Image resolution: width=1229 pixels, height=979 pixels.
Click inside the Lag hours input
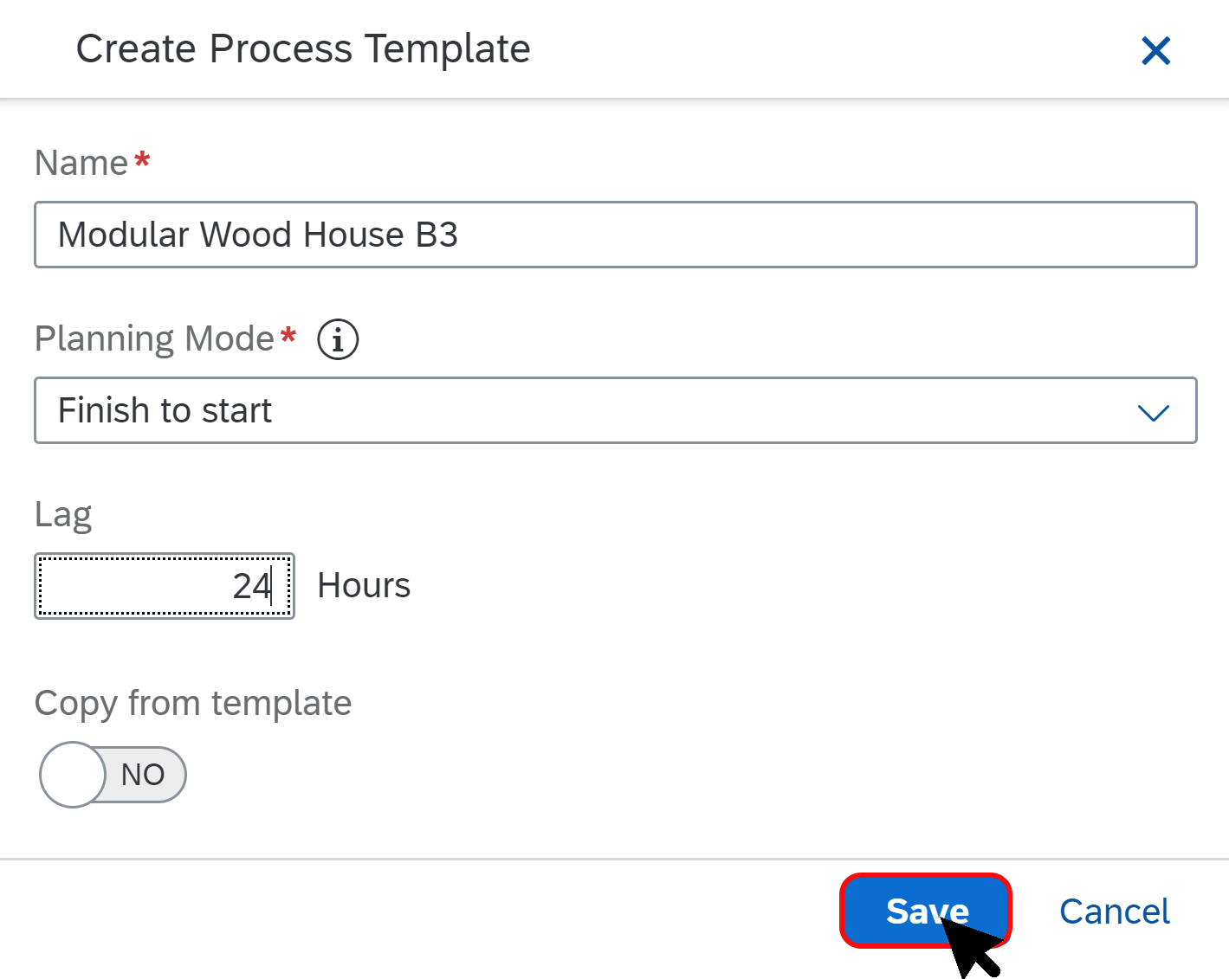point(165,585)
